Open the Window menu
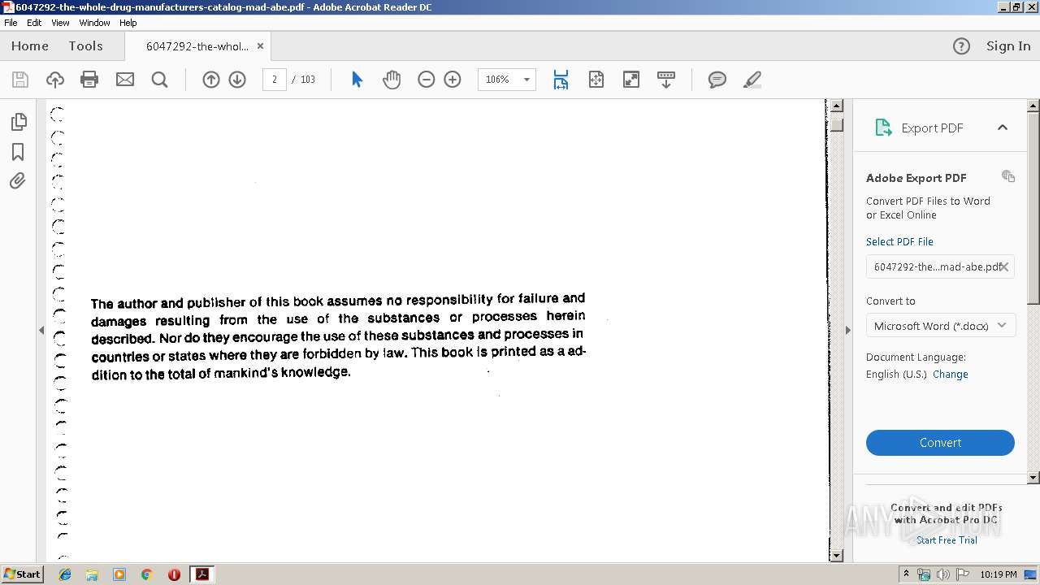Image resolution: width=1040 pixels, height=585 pixels. pos(94,23)
